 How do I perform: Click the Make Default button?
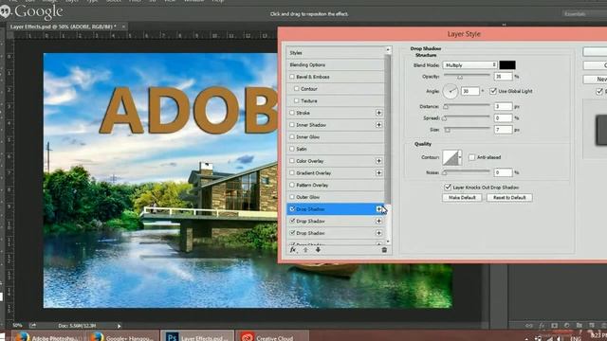point(462,198)
